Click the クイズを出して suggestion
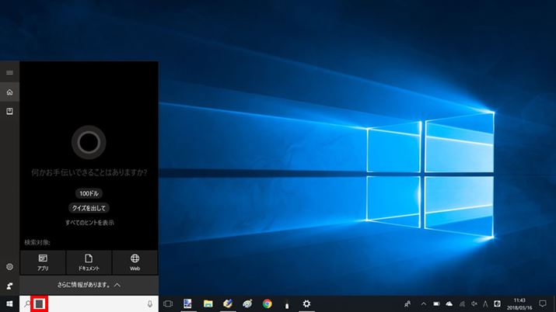556x312 pixels. point(89,208)
